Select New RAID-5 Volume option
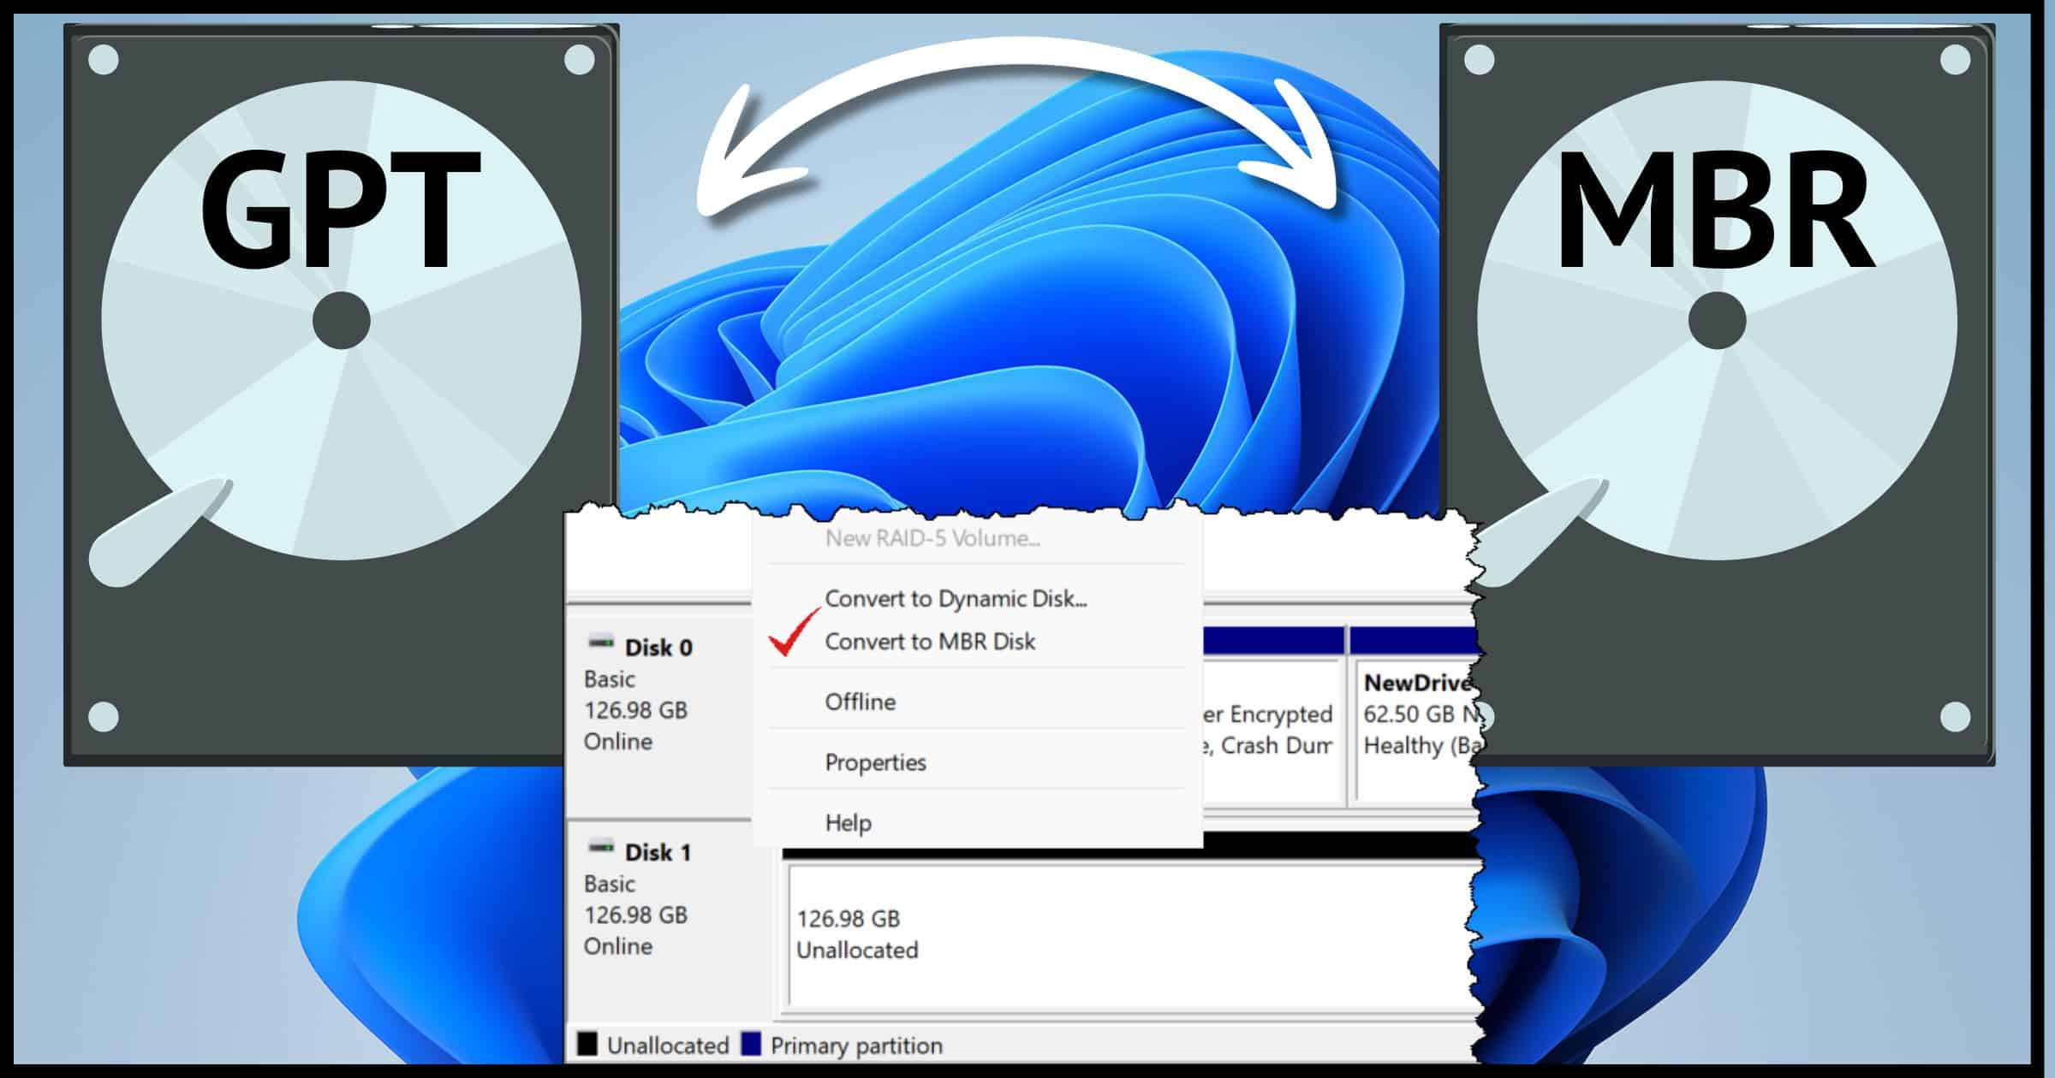The height and width of the screenshot is (1078, 2055). 933,537
